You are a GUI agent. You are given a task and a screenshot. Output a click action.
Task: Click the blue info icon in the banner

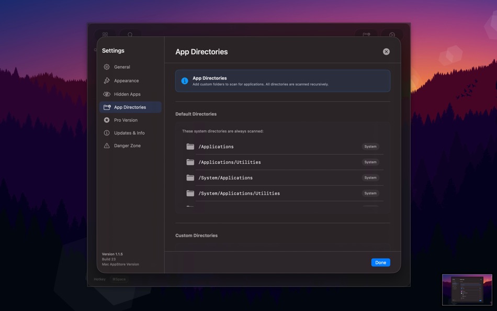click(x=184, y=80)
